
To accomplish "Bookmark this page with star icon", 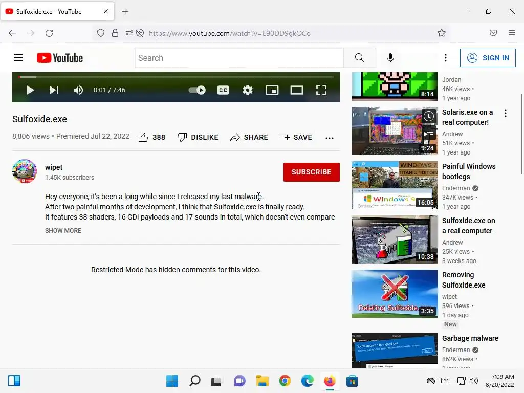I will click(442, 33).
